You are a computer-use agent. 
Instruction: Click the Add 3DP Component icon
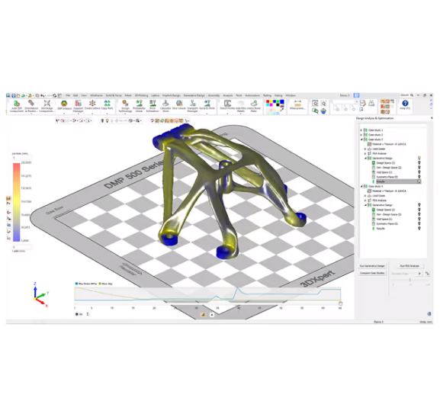tap(17, 106)
